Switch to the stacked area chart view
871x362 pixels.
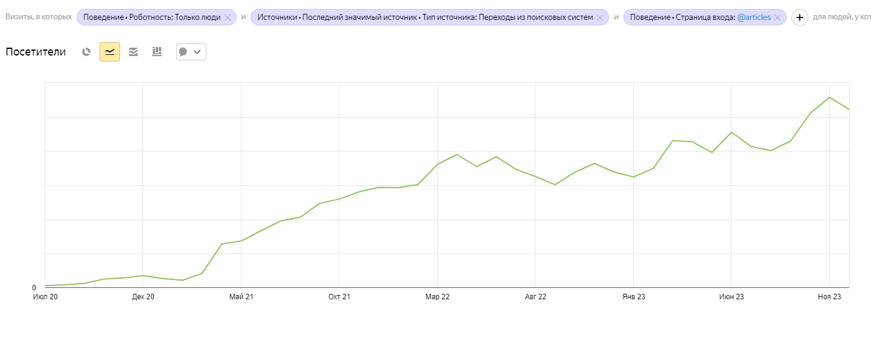point(133,52)
